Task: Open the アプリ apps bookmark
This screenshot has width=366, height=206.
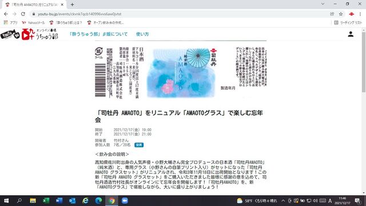Action: (10, 23)
